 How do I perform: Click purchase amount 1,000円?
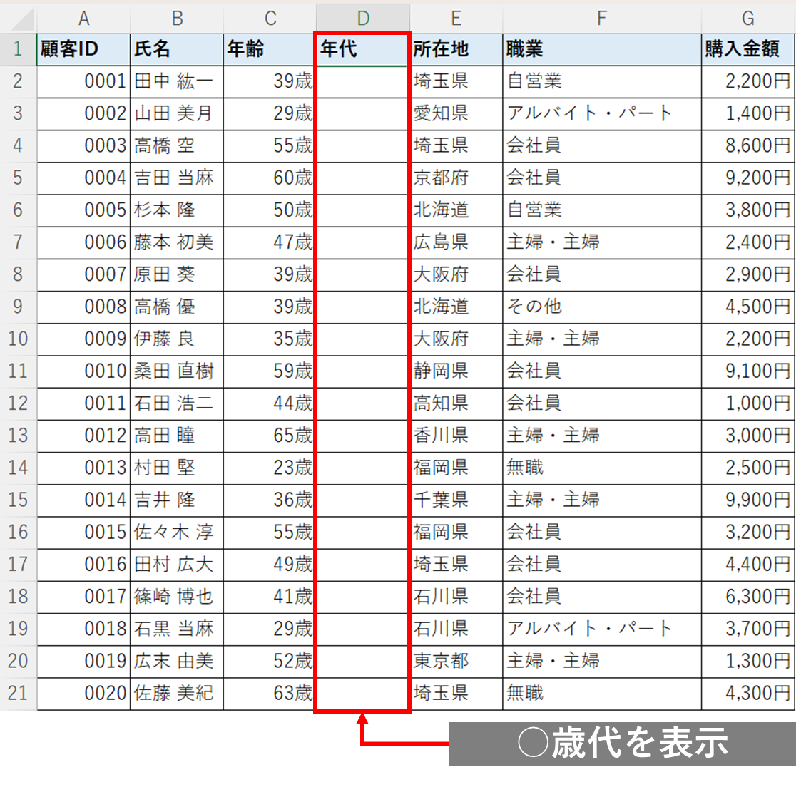[x=747, y=403]
